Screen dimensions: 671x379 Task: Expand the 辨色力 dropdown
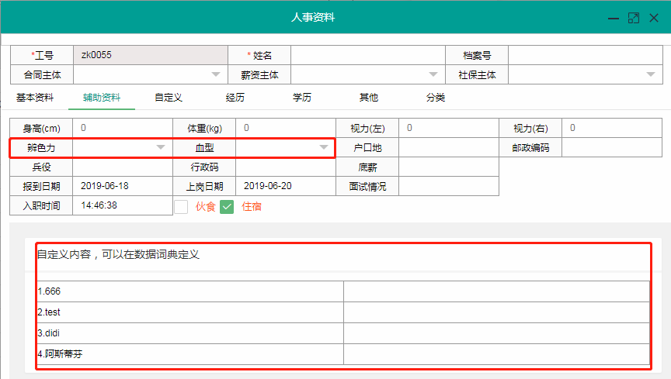coord(161,147)
